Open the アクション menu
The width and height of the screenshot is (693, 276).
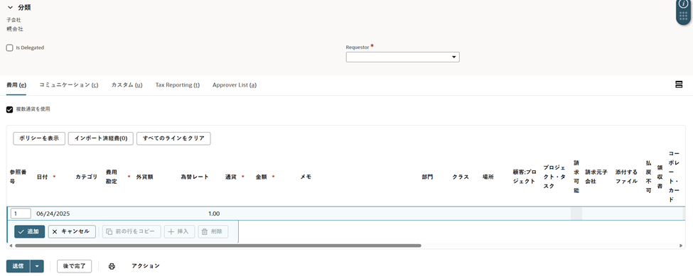146,266
